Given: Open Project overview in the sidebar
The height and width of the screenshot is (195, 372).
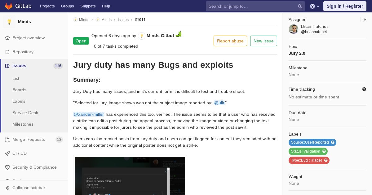Looking at the screenshot, I should pyautogui.click(x=34, y=38).
